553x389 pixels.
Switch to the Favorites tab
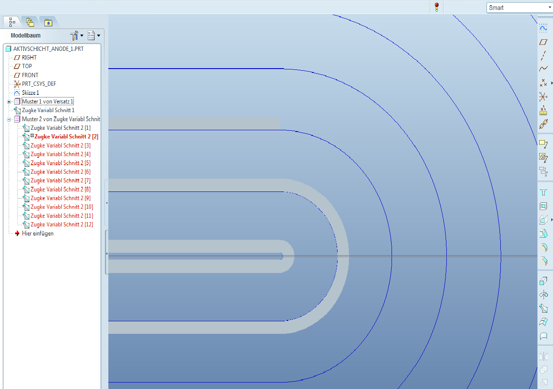[48, 22]
